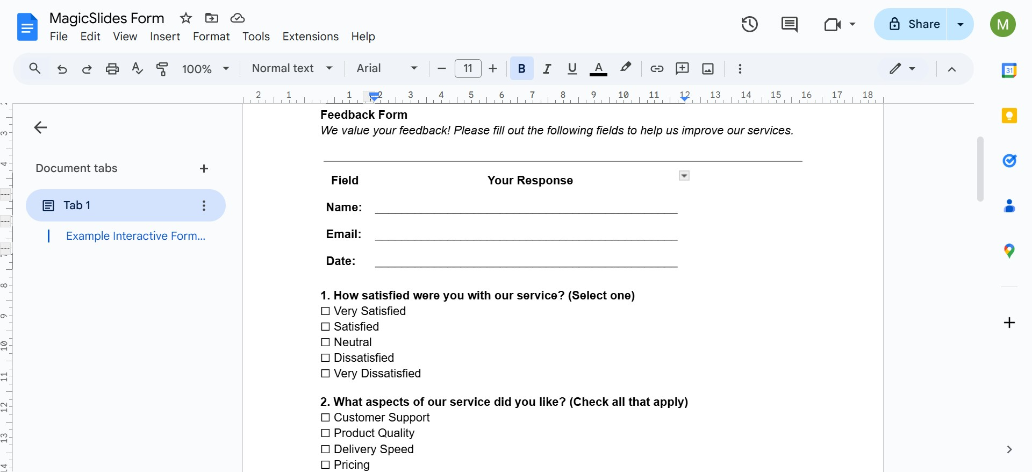Search the menus with the magnifier icon
The width and height of the screenshot is (1032, 472).
(35, 68)
